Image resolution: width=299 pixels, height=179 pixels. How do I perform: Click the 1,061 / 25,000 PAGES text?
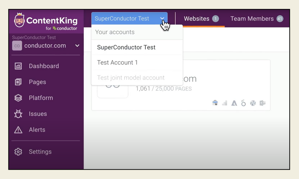[x=163, y=89]
